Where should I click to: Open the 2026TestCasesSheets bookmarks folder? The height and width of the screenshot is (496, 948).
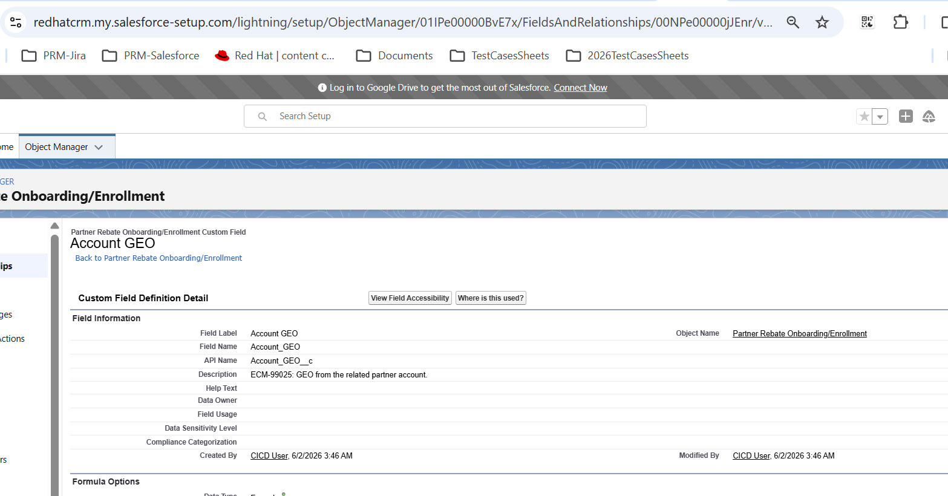tap(627, 56)
